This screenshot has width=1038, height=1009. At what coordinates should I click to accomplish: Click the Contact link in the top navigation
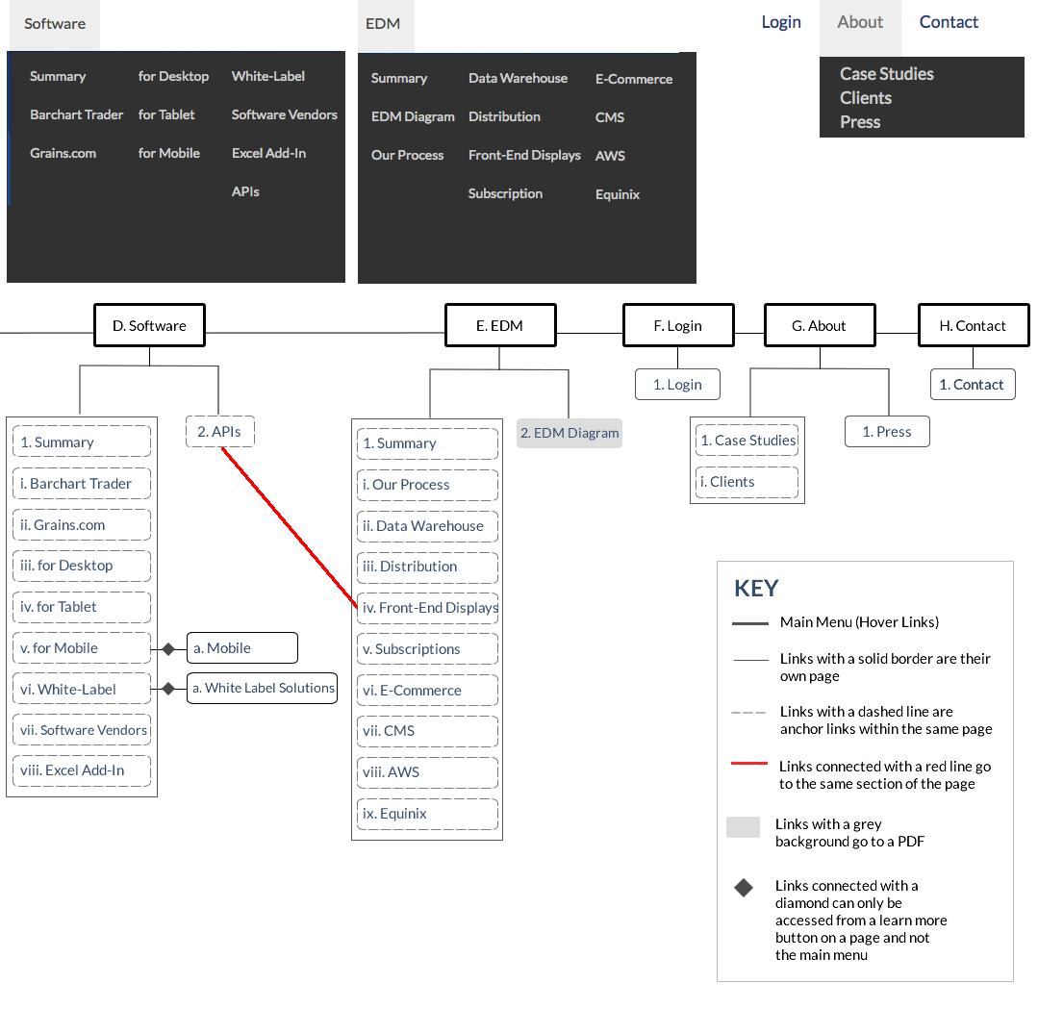[x=949, y=23]
